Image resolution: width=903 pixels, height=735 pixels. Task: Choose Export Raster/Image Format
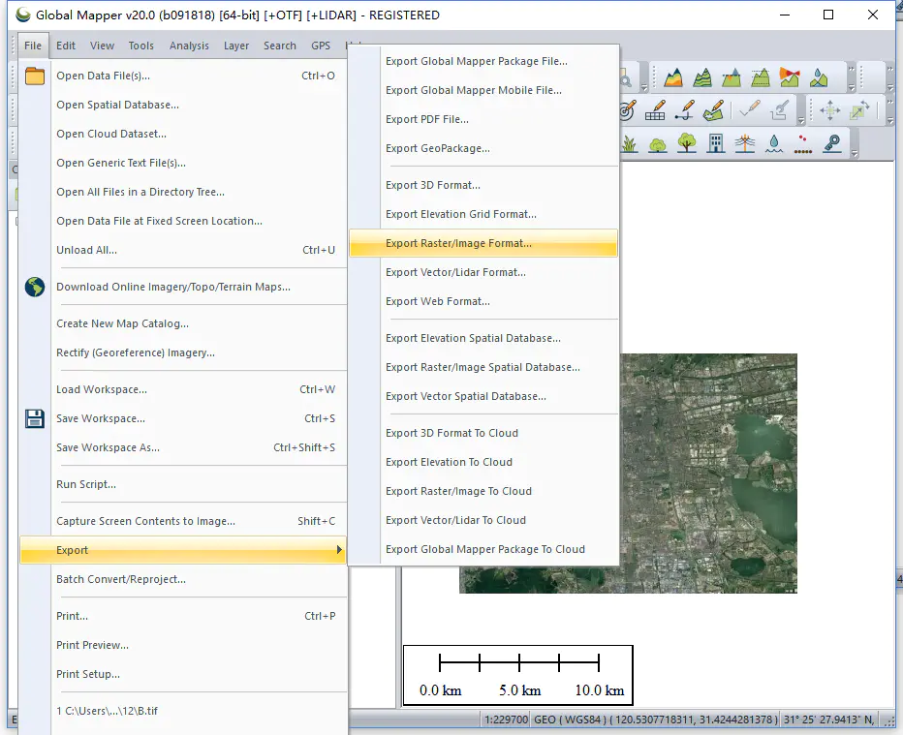tap(483, 243)
